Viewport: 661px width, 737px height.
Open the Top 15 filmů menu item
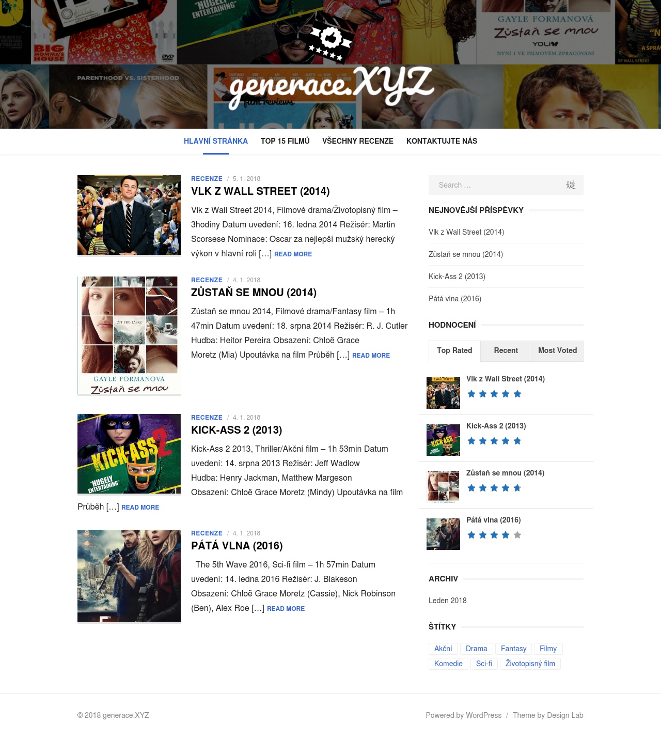click(x=285, y=141)
